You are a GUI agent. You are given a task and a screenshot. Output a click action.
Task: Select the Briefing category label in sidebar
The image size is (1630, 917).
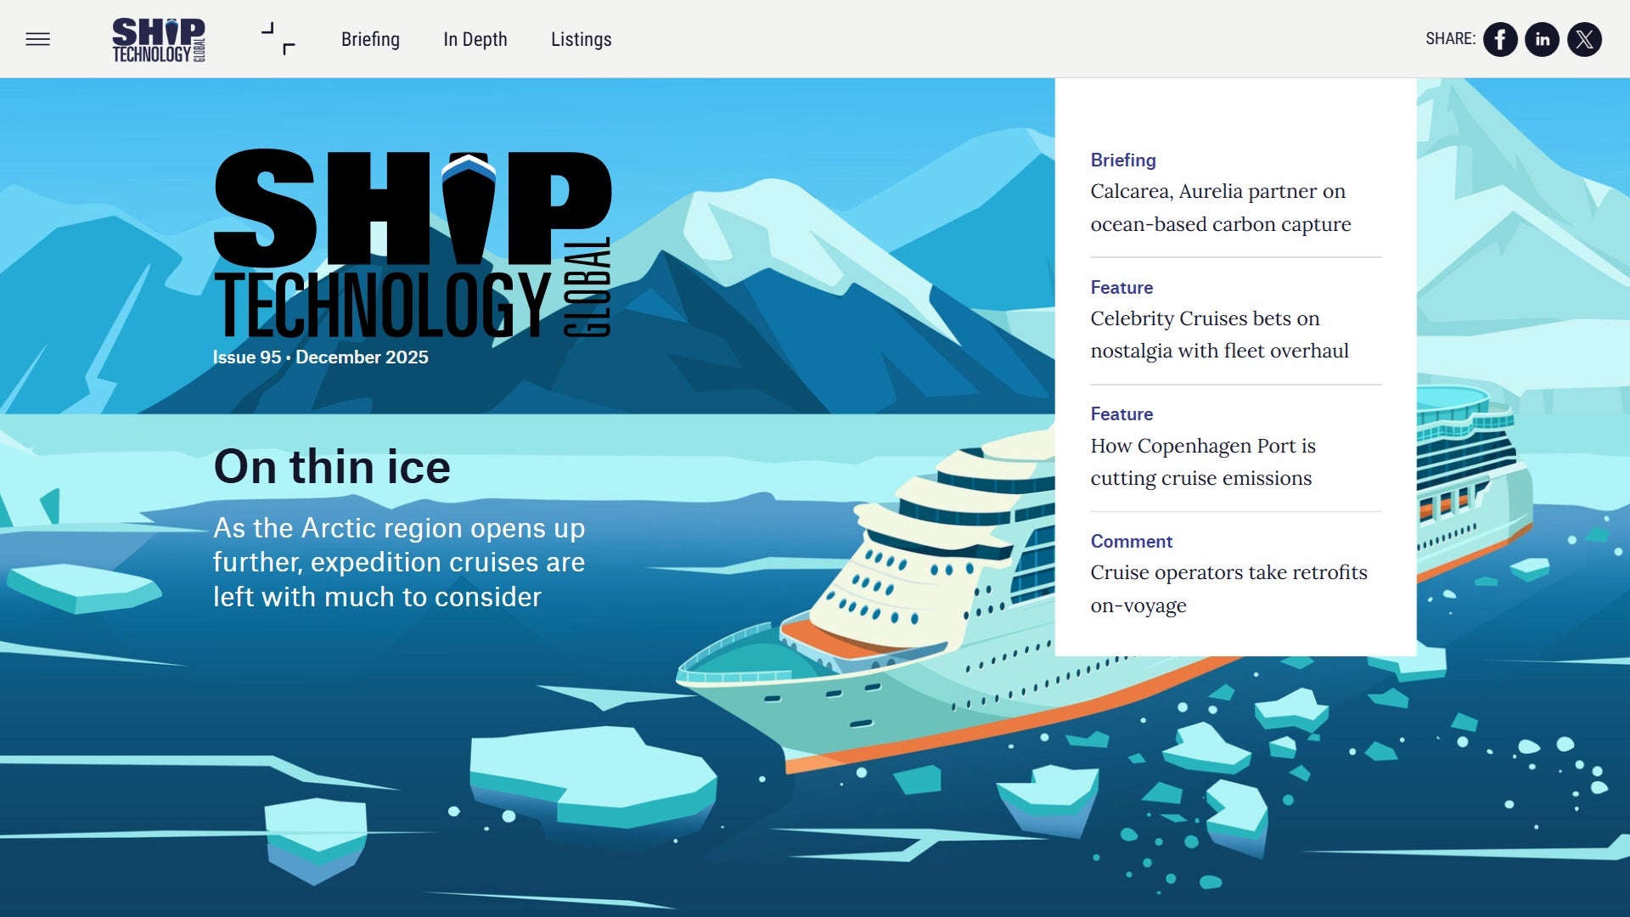pyautogui.click(x=1122, y=160)
